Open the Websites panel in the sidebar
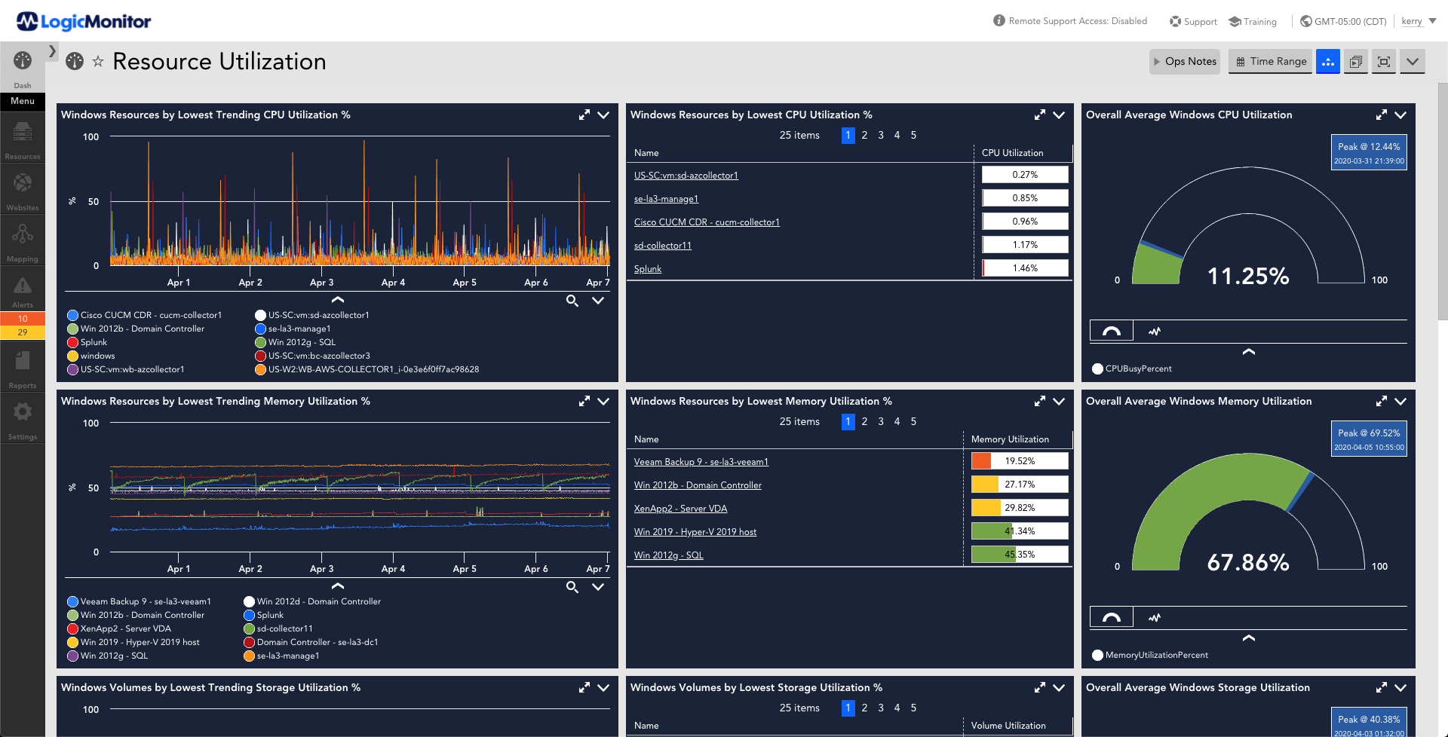Screen dimensions: 1448x737 click(x=22, y=187)
